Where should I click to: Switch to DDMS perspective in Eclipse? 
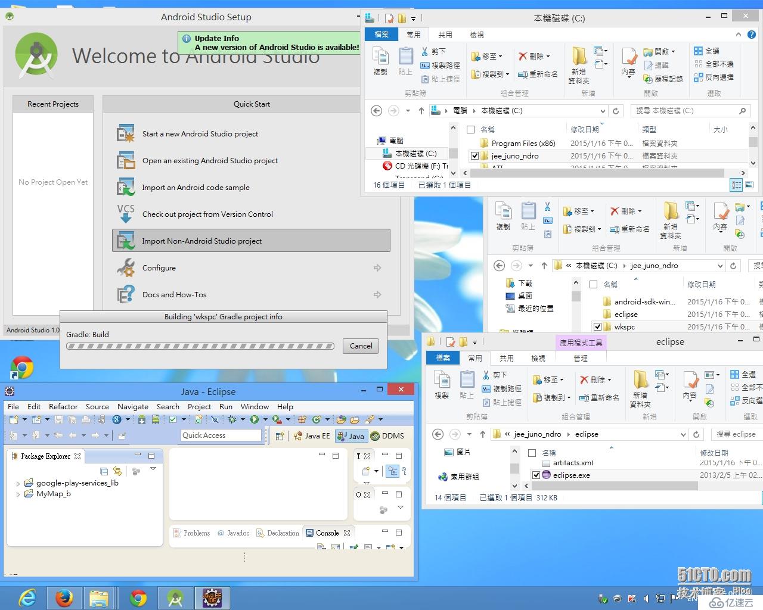click(x=387, y=436)
